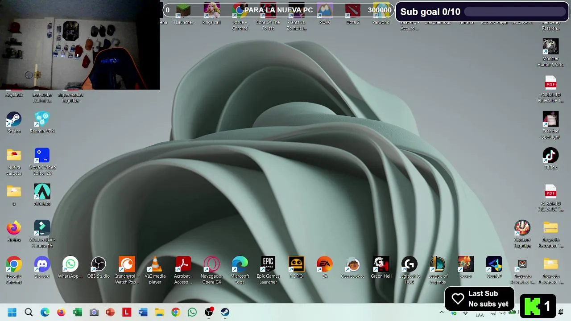Open Word from the taskbar

pos(143,312)
